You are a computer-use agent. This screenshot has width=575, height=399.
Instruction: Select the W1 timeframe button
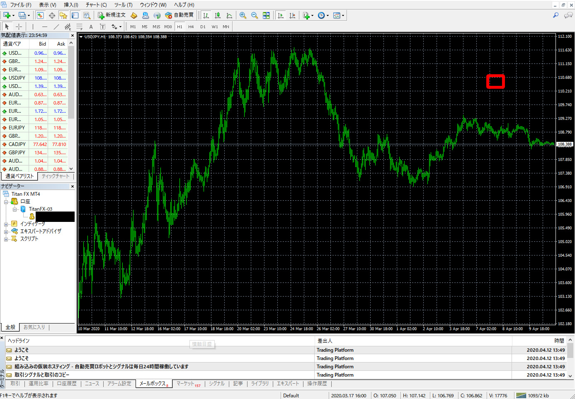pyautogui.click(x=215, y=27)
